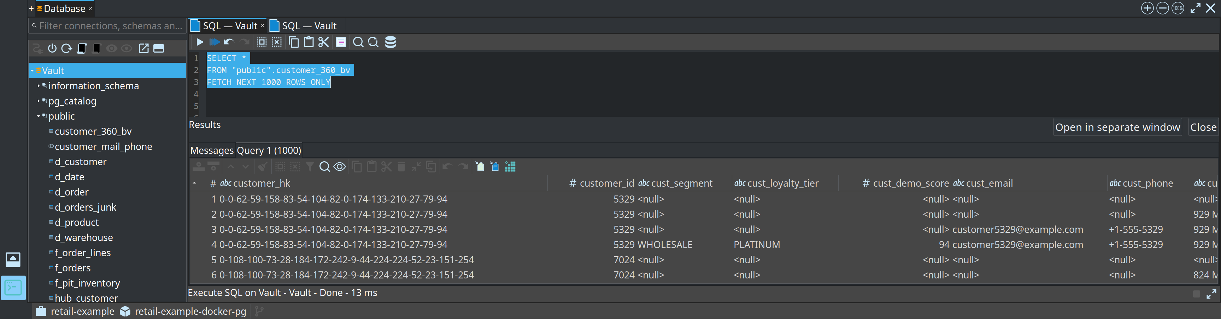The height and width of the screenshot is (319, 1221).
Task: Open find and replace in the SQL toolbar
Action: point(374,42)
